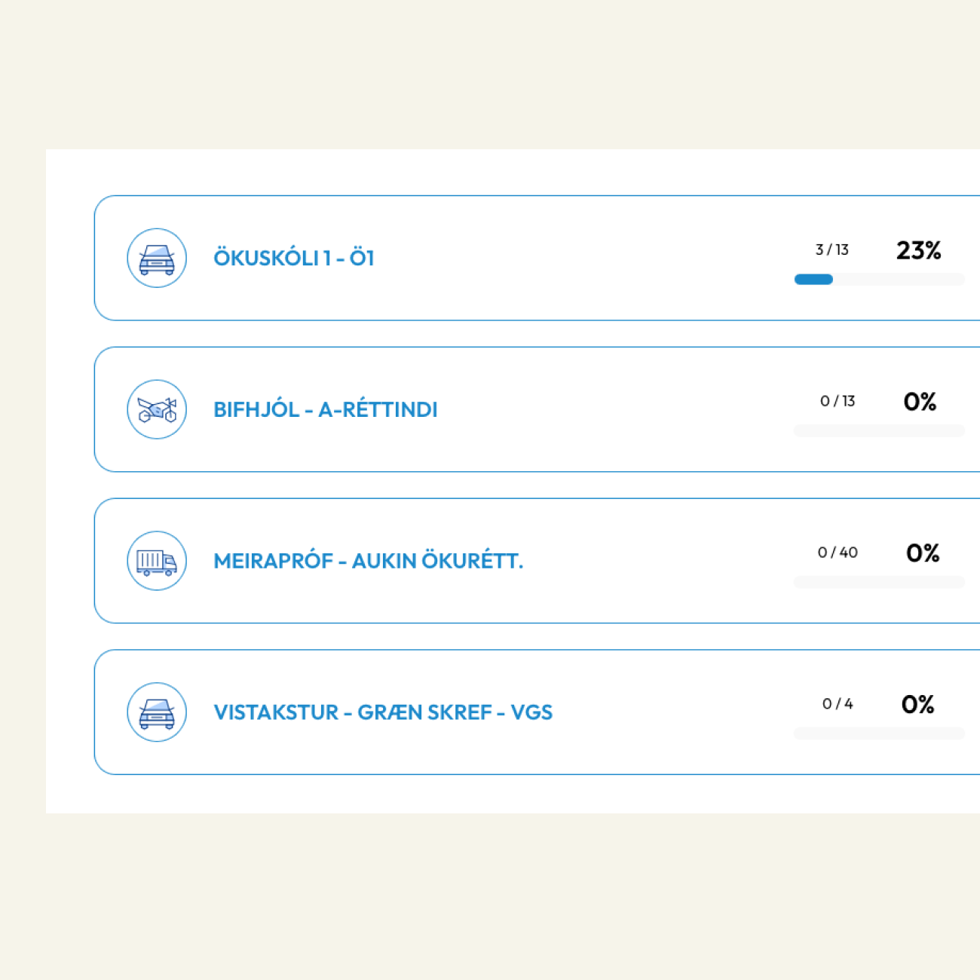Click the Ökuskóli 1 blue progress bar
Image resolution: width=980 pixels, height=980 pixels.
click(x=814, y=280)
